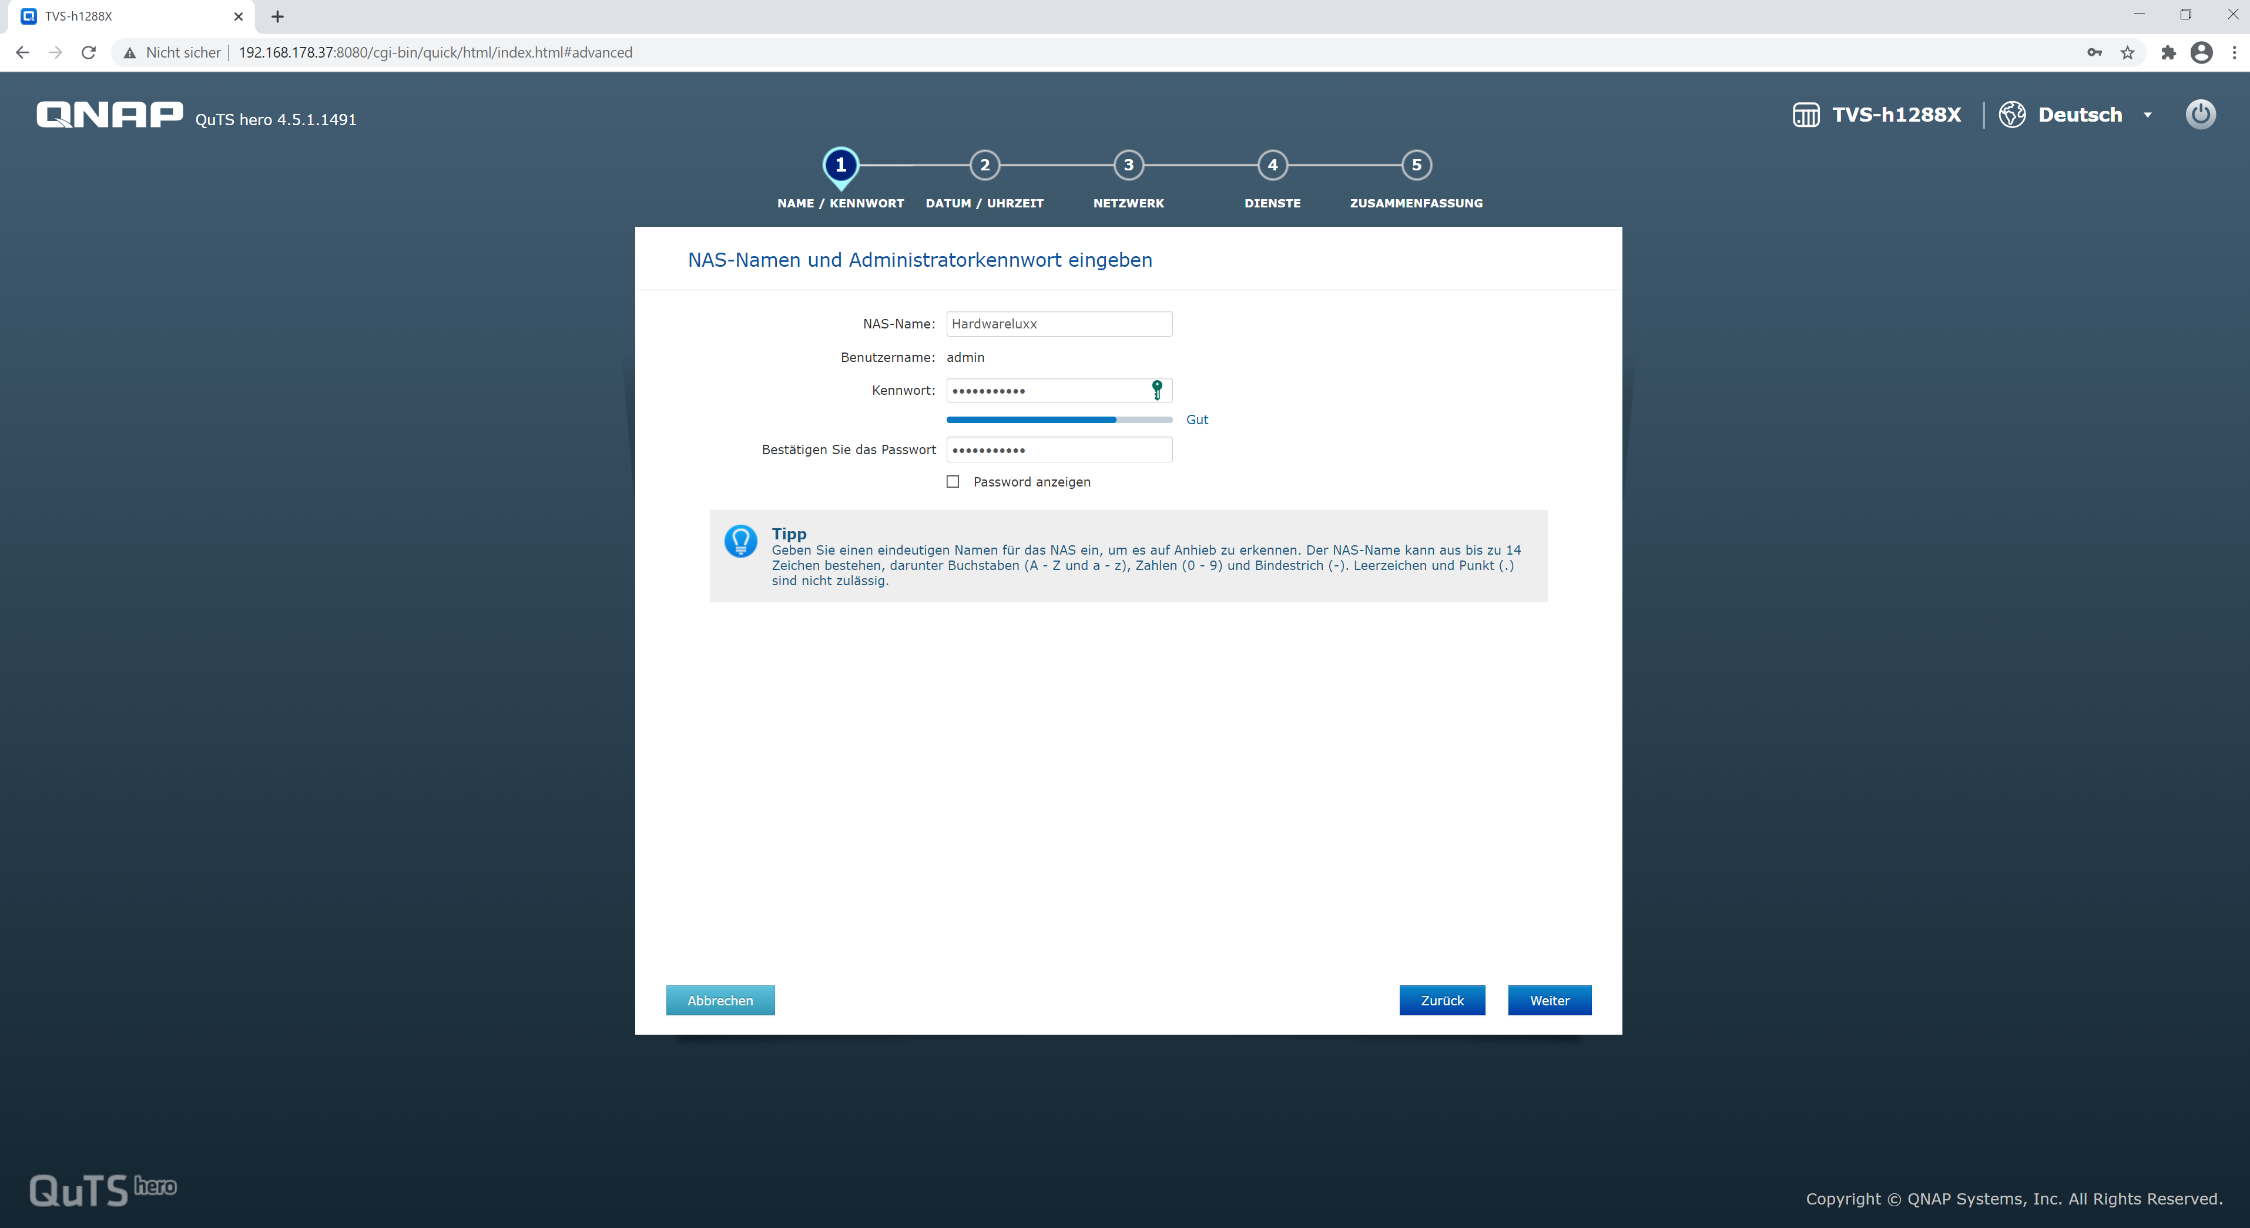The image size is (2250, 1228).
Task: Click the Weiter button
Action: click(x=1550, y=1000)
